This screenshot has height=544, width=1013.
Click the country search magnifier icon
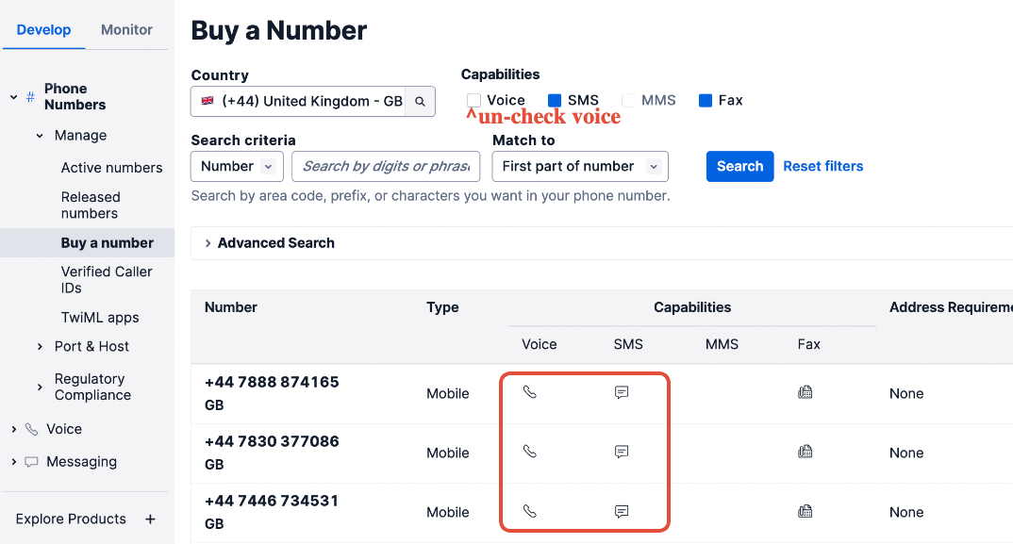(x=421, y=102)
